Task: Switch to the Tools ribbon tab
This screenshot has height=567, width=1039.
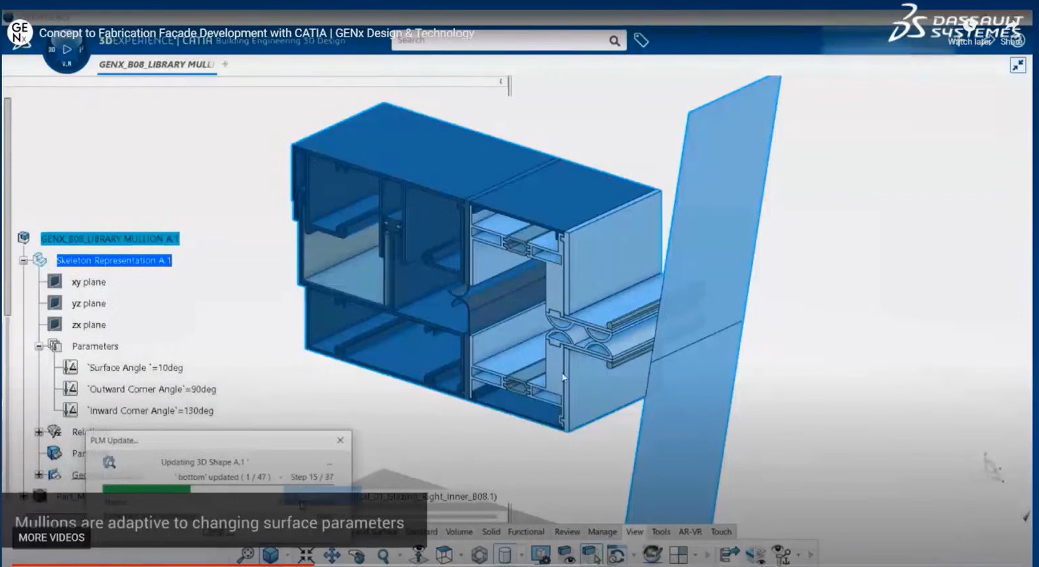Action: (x=660, y=532)
